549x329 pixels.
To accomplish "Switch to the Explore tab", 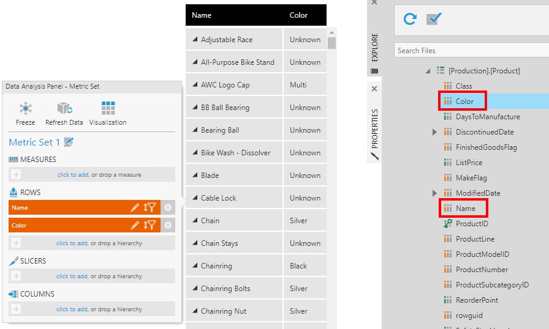I will [x=375, y=47].
